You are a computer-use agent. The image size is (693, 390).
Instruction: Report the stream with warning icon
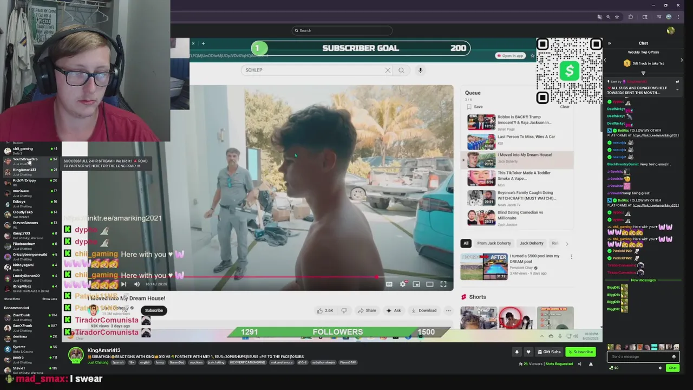point(591,364)
